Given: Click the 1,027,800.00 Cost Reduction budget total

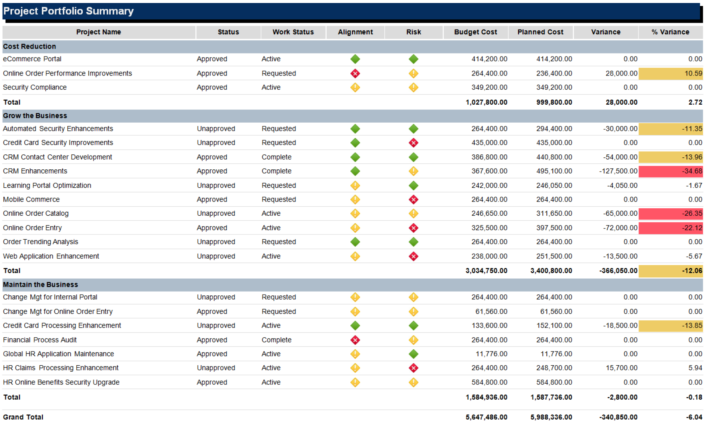Looking at the screenshot, I should click(486, 102).
